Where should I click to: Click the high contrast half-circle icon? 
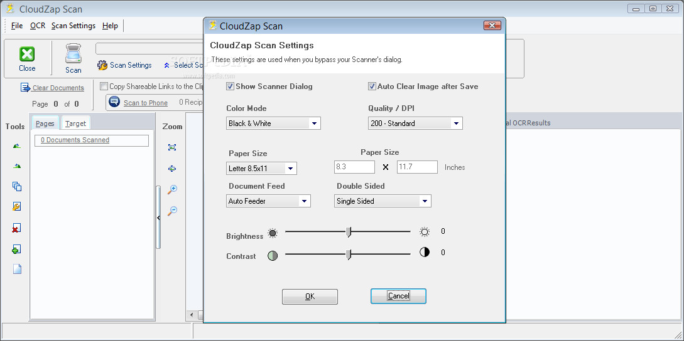tap(425, 252)
